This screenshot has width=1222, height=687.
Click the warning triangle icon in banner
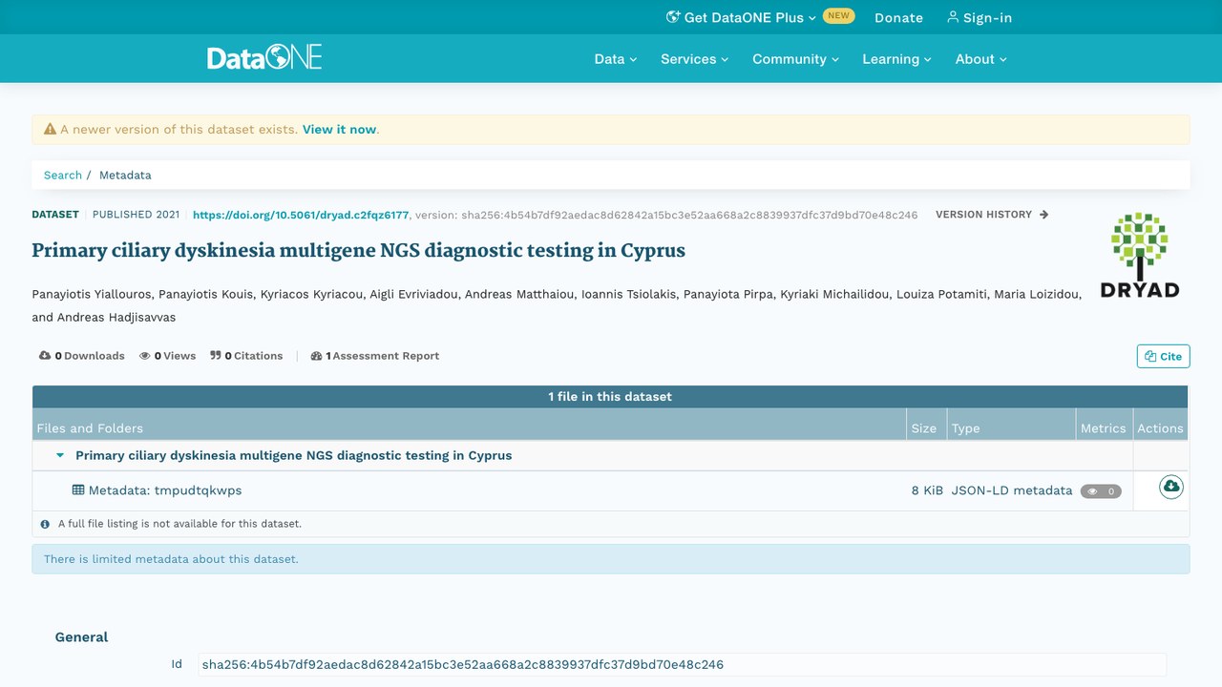click(x=50, y=129)
